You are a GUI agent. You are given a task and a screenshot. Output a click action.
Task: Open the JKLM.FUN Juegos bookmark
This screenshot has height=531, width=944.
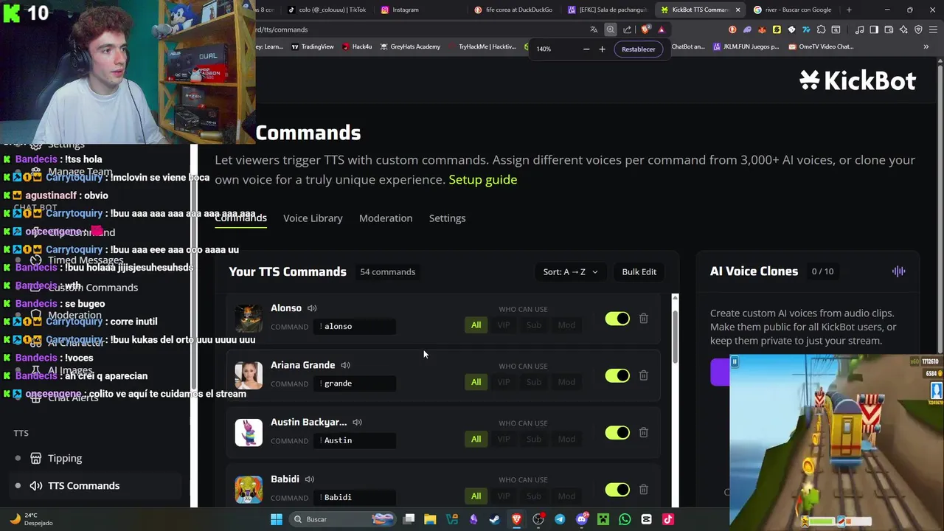[747, 46]
